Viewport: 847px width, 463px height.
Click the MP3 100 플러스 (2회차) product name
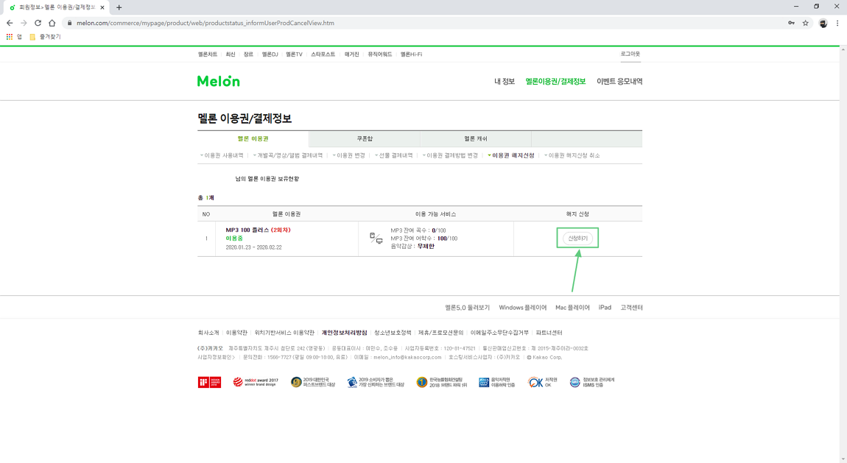[259, 230]
